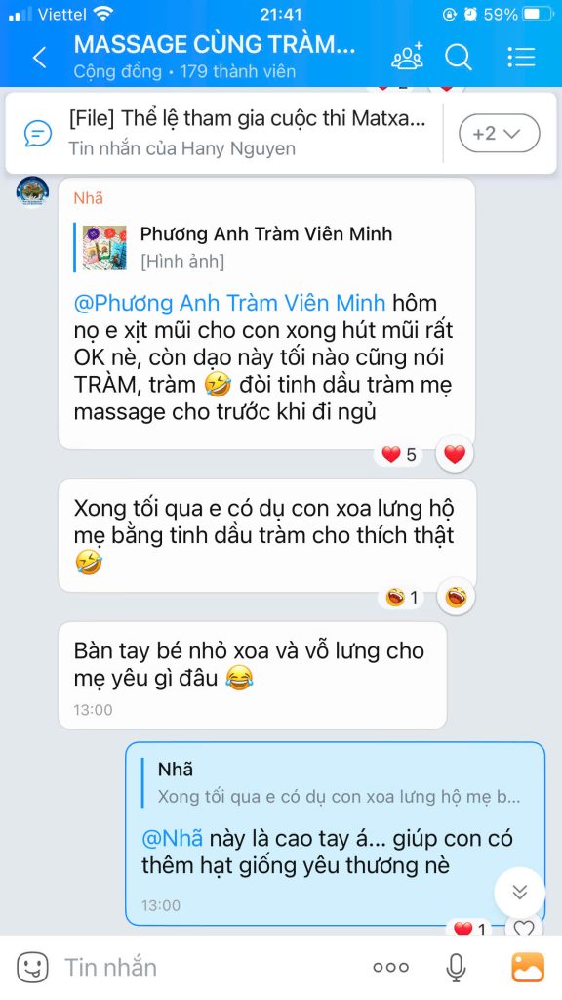Screen dimensions: 562x1000
Task: Toggle heart reaction on Nhã's tràm message
Action: tap(455, 455)
